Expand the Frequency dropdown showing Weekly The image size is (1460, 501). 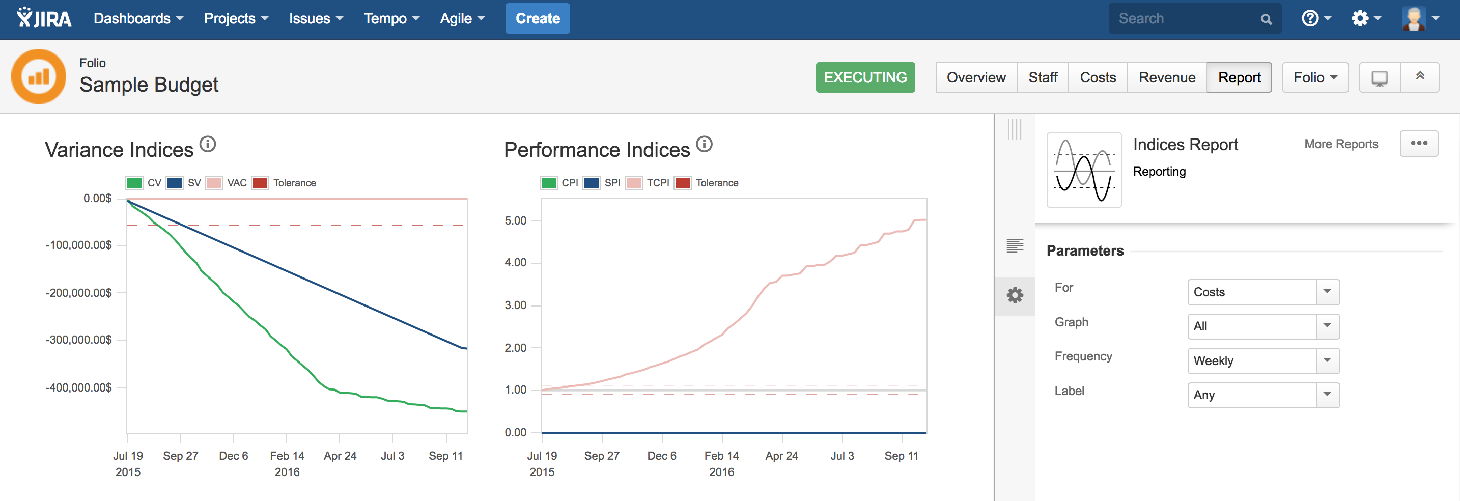pos(1263,361)
